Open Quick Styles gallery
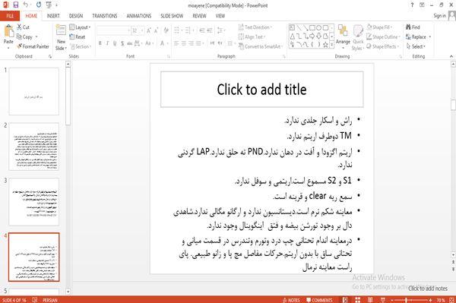The image size is (456, 303). pyautogui.click(x=358, y=37)
